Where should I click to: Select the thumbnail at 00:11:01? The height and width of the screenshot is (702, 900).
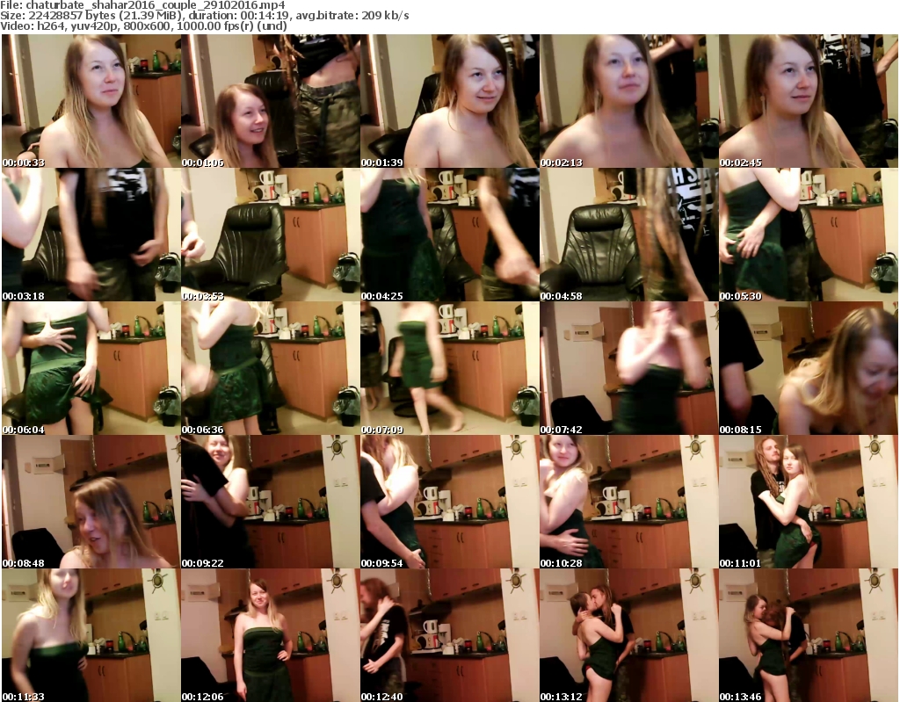tap(809, 503)
